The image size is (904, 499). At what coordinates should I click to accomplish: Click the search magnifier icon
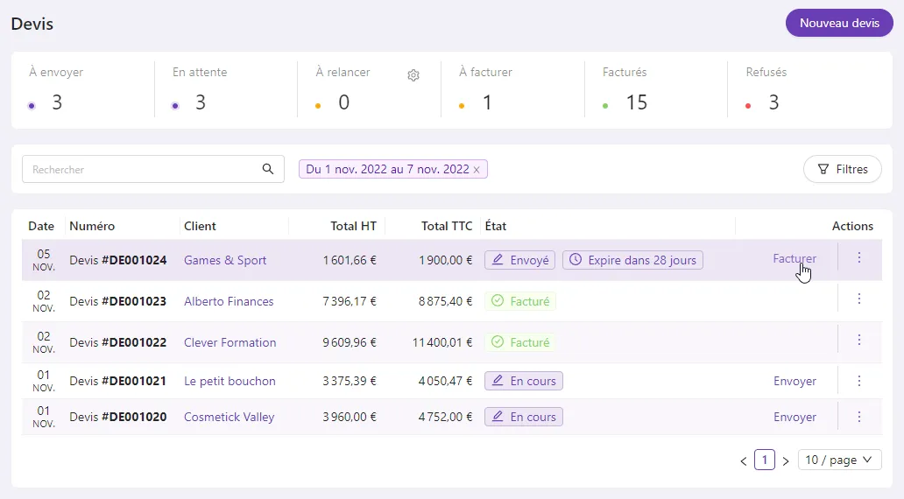click(267, 169)
